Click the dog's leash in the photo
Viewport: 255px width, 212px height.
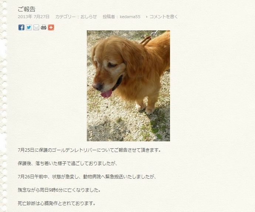pos(148,38)
